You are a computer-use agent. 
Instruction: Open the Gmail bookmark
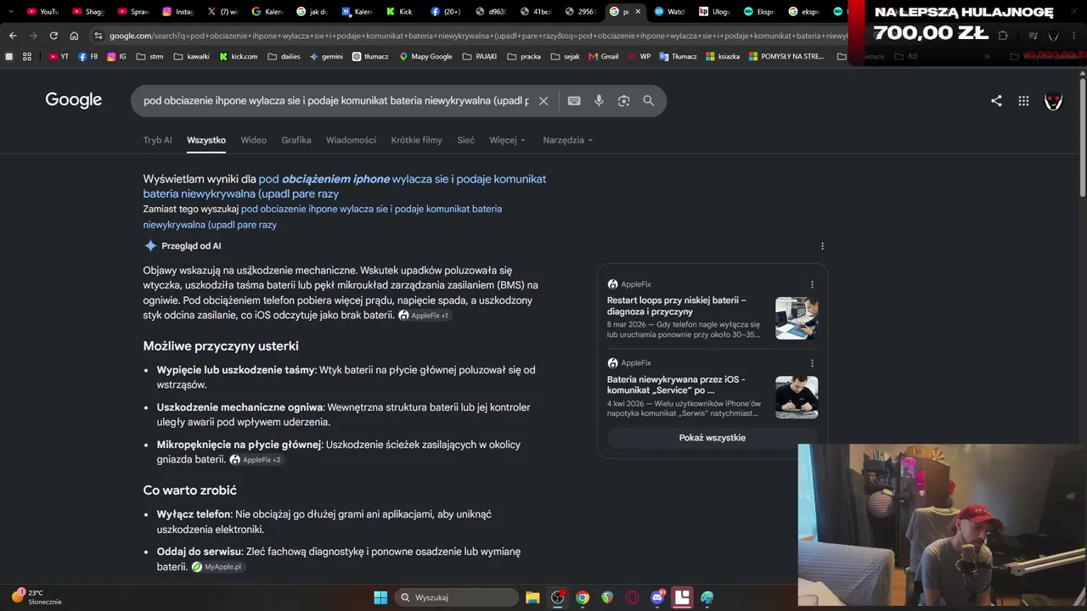tap(603, 57)
